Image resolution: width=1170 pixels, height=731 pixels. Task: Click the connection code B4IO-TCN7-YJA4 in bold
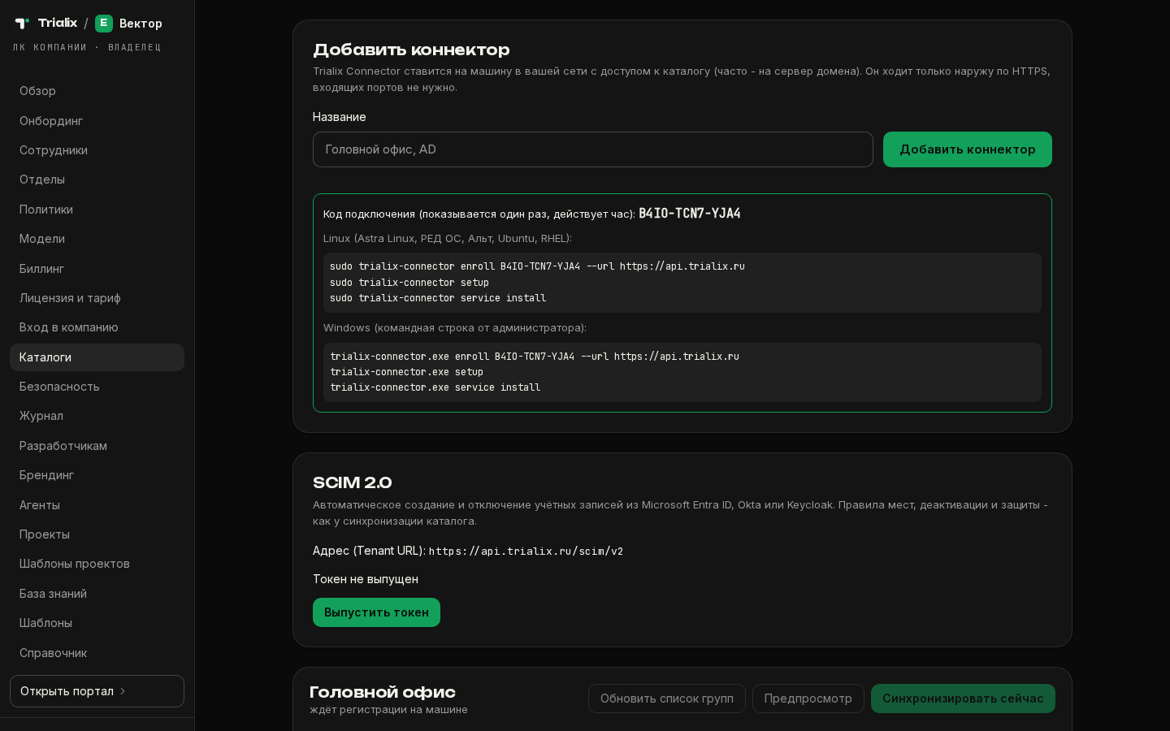pos(690,214)
